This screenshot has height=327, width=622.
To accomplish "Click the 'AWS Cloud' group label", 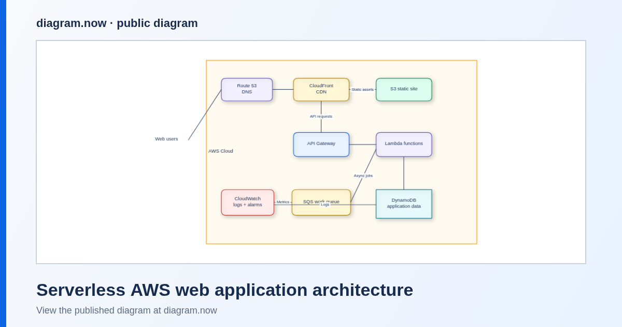I will [x=221, y=151].
